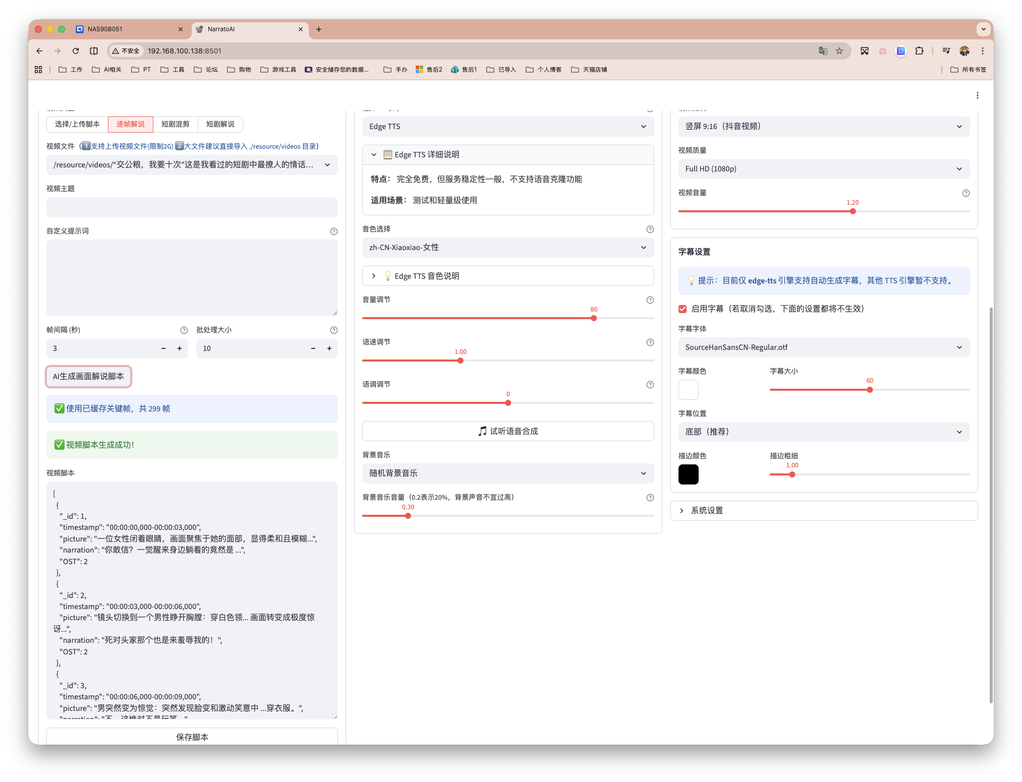This screenshot has width=1022, height=782.
Task: Expand Edge TTS 音色说明 panel
Action: point(426,276)
